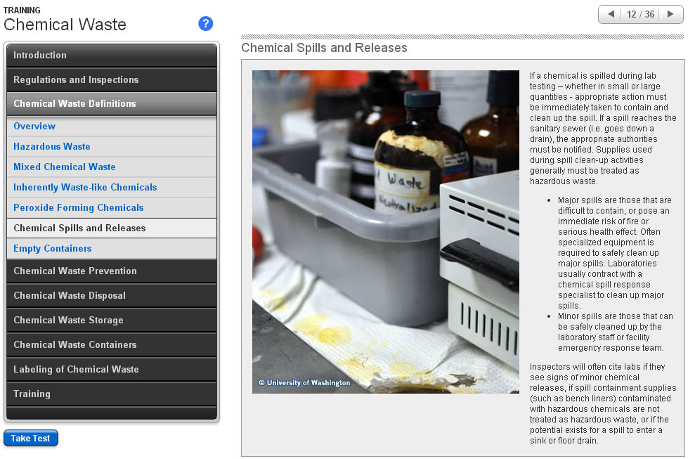Screen dimensions: 695x459
Task: Open Chemical Waste Containers section
Action: tap(112, 345)
